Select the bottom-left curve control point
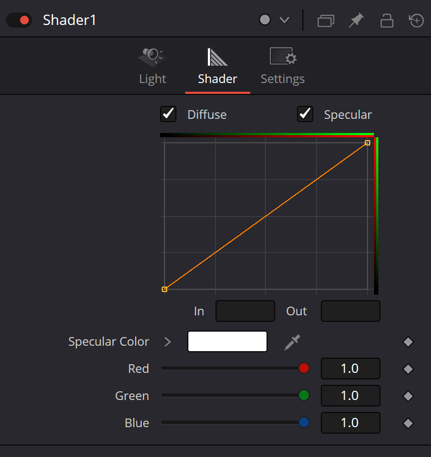Viewport: 431px width, 457px height. click(164, 289)
